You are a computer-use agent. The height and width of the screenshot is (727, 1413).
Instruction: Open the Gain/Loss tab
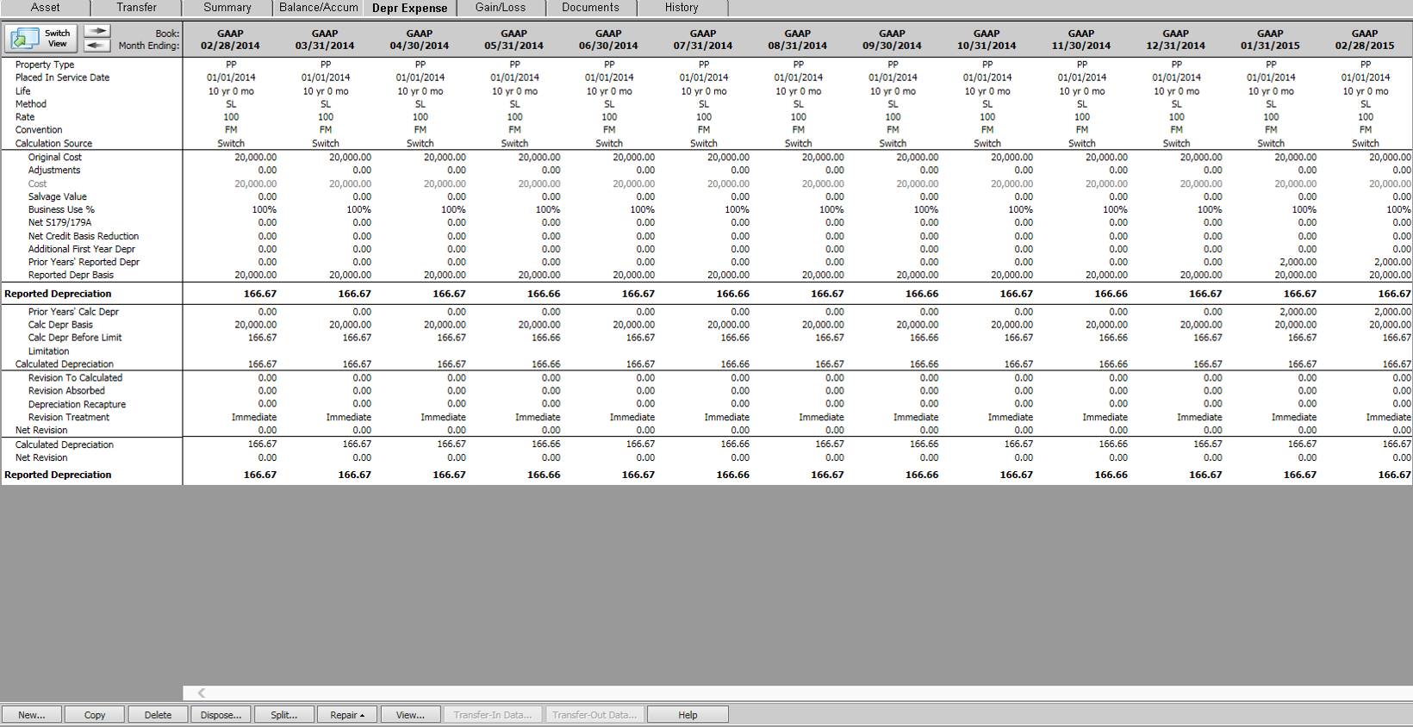point(501,8)
